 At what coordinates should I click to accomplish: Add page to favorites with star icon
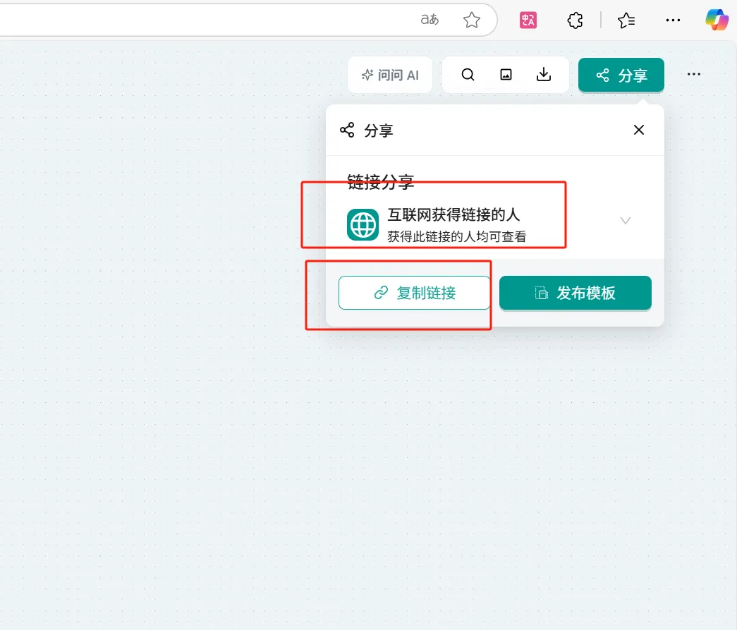point(472,20)
